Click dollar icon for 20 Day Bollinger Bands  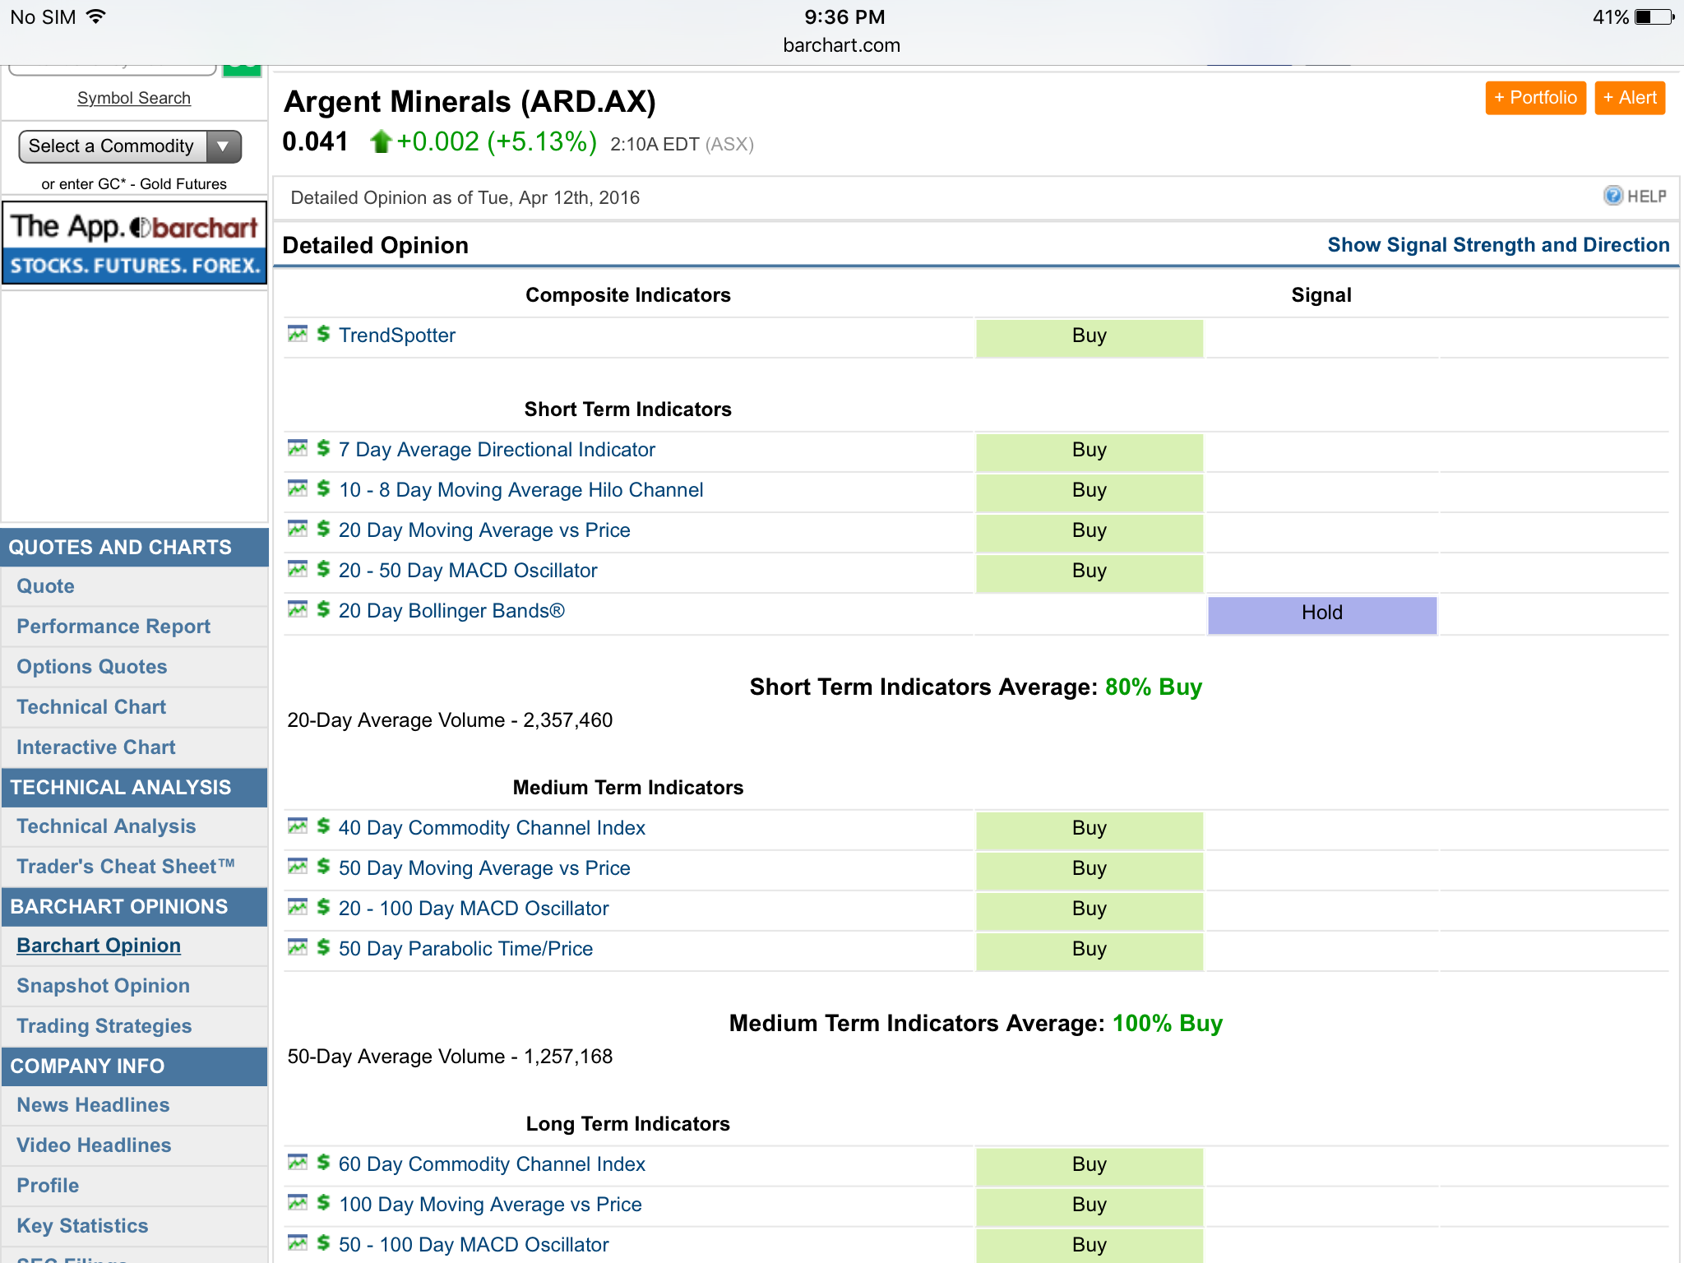(x=323, y=609)
